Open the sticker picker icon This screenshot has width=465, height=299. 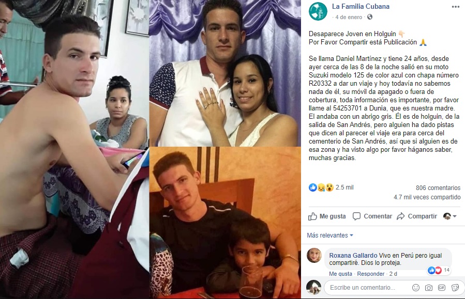(455, 288)
